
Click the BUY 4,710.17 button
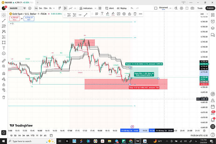[x=29, y=18]
